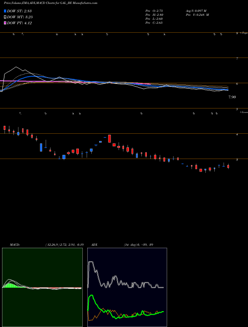Select the 'DOW PT: 4.12' legend label
The image size is (248, 327).
19,23
